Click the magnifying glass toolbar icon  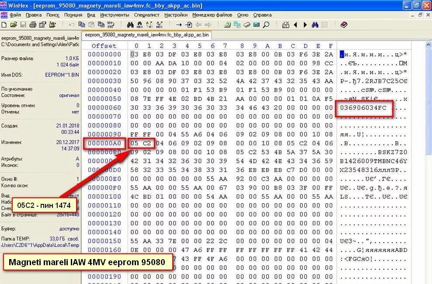click(x=266, y=25)
